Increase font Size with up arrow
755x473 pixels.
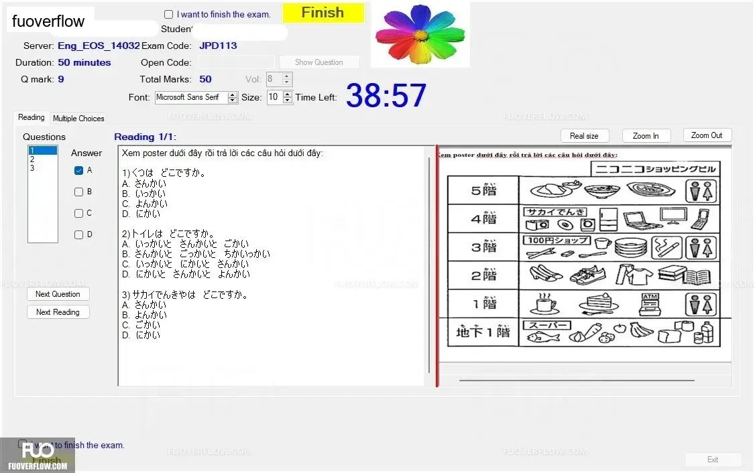[x=288, y=94]
